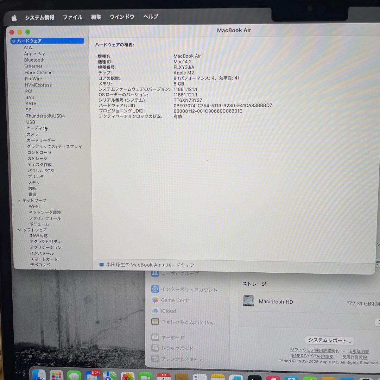This screenshot has width=380, height=380.
Task: Click the iCloud icon in System Settings sidebar
Action: [x=155, y=311]
